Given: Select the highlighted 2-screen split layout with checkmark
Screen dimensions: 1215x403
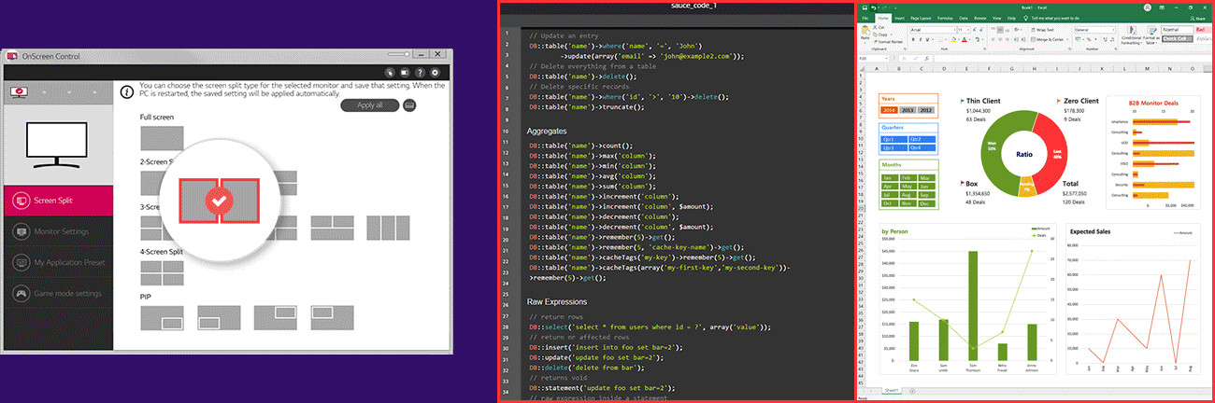Looking at the screenshot, I should 218,199.
